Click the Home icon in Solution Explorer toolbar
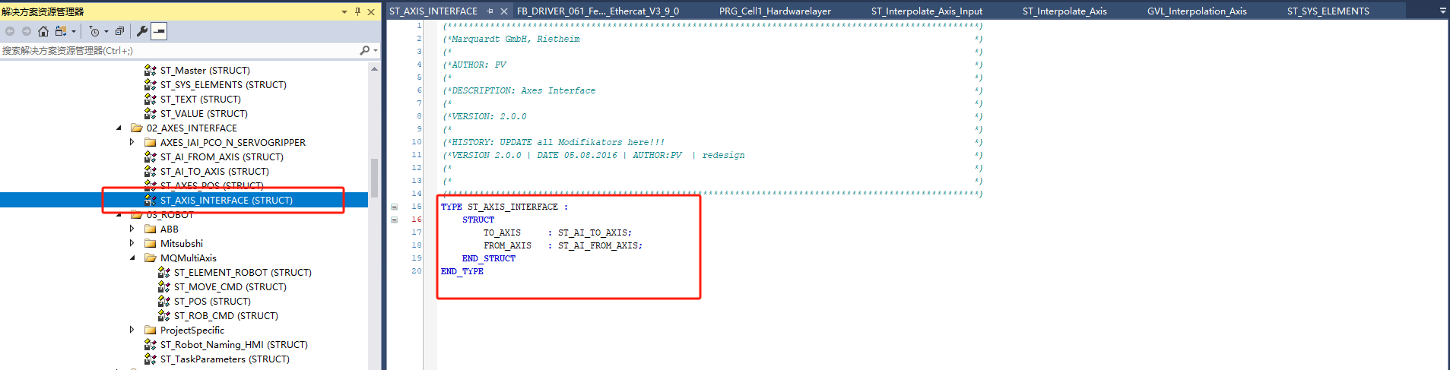1450x370 pixels. 43,31
